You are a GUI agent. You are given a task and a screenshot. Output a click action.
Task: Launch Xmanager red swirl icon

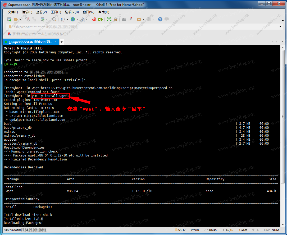pyautogui.click(x=94, y=19)
